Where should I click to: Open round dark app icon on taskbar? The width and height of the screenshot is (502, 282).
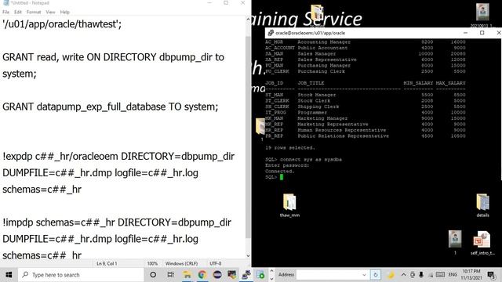click(x=217, y=275)
